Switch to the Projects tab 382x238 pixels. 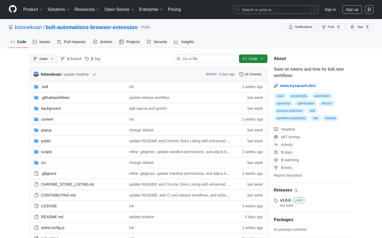[x=129, y=42]
